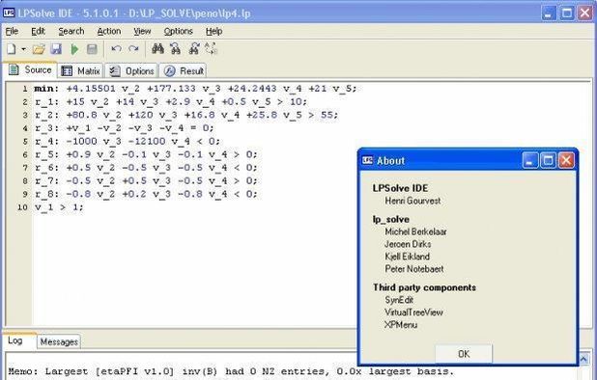Click the 'v_1 > 1;' line

59,207
